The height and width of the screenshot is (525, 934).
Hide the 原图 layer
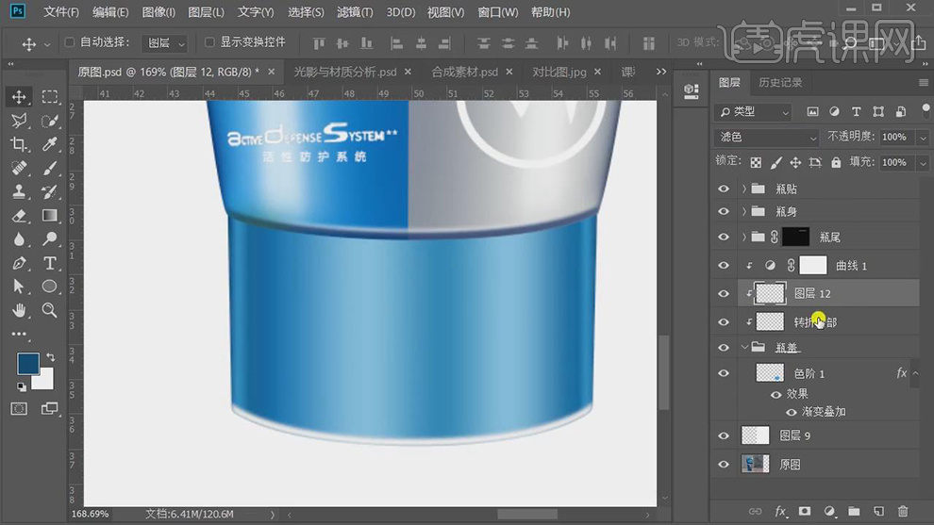(x=724, y=464)
